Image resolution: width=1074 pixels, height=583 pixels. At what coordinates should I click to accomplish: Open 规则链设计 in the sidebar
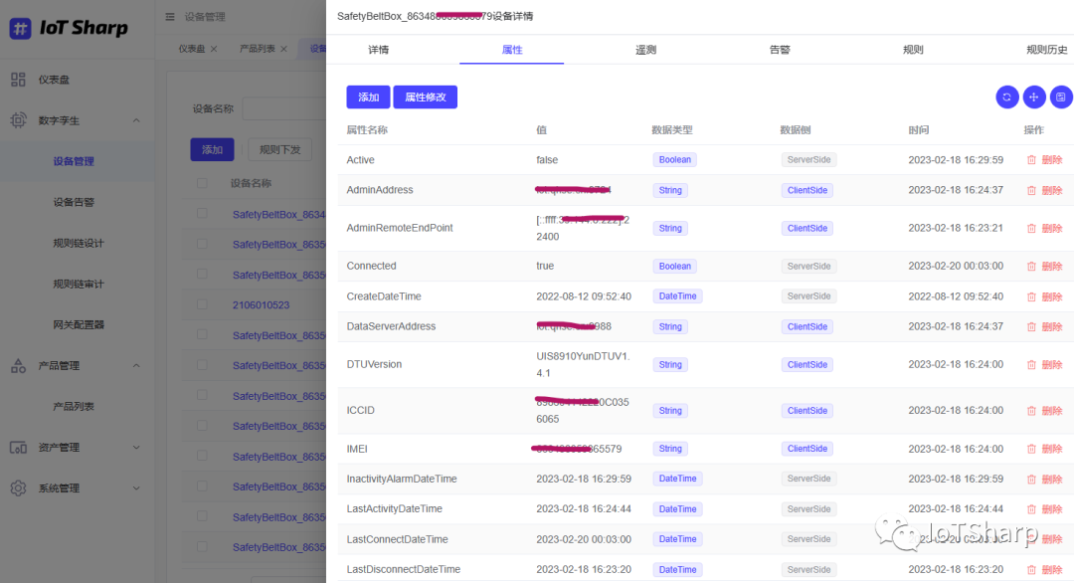click(x=79, y=244)
